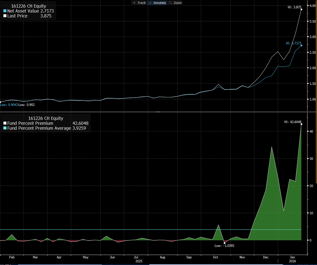This screenshot has width=317, height=265.
Task: Click the Oct label on the time axis
Action: coord(215,257)
